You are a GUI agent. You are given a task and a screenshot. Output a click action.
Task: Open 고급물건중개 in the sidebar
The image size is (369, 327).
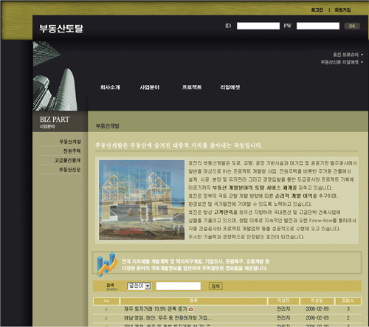[x=68, y=160]
